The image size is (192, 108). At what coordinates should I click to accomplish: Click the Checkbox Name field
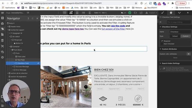(180, 32)
